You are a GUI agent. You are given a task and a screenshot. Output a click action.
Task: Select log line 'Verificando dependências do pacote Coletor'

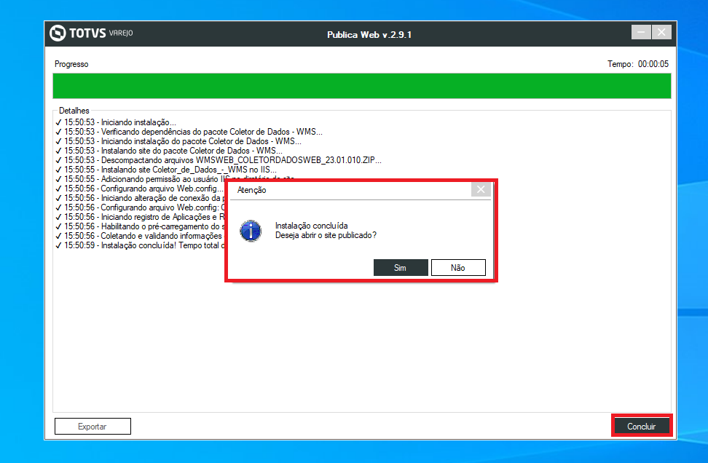click(189, 132)
